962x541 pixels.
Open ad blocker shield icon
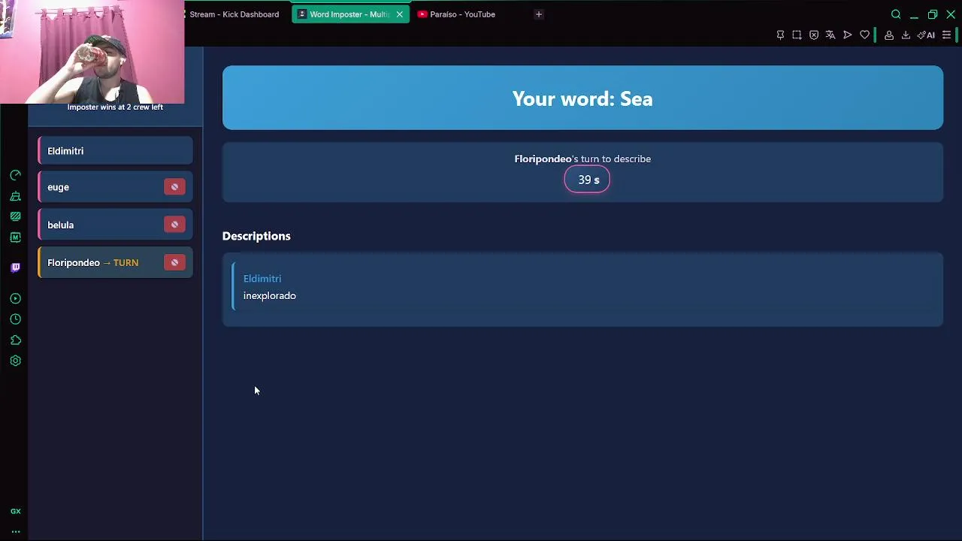tap(814, 35)
